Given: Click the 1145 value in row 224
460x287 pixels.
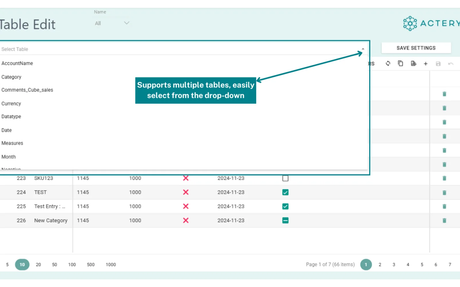Looking at the screenshot, I should [x=83, y=192].
